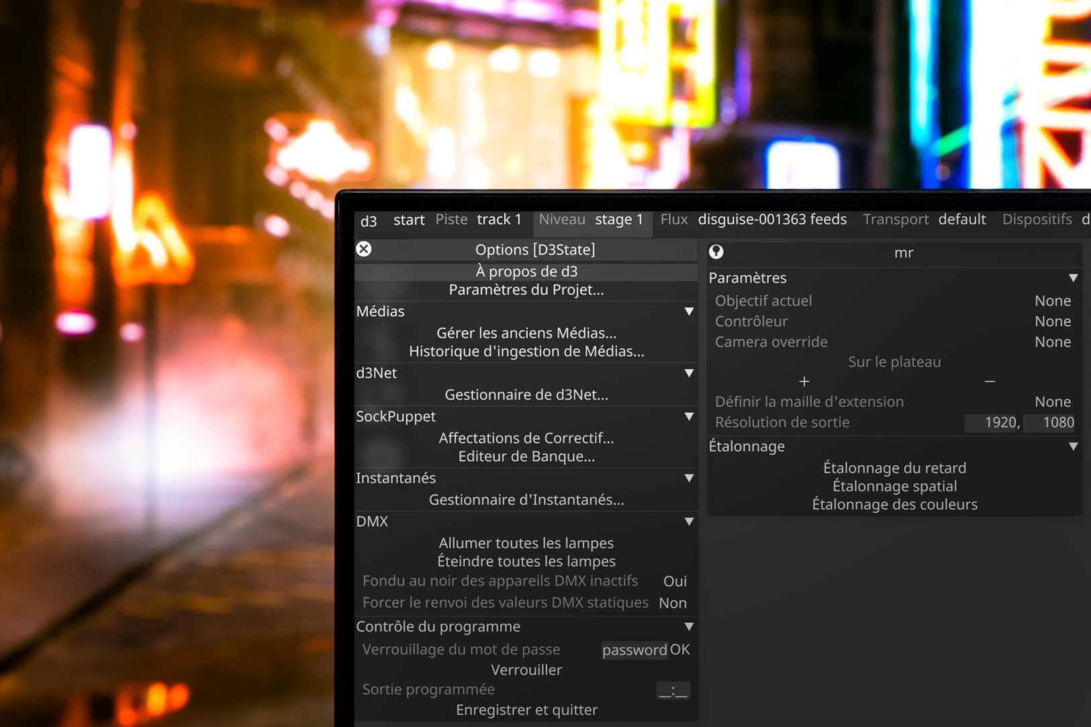Click OK next to password field
The image size is (1091, 727).
680,650
